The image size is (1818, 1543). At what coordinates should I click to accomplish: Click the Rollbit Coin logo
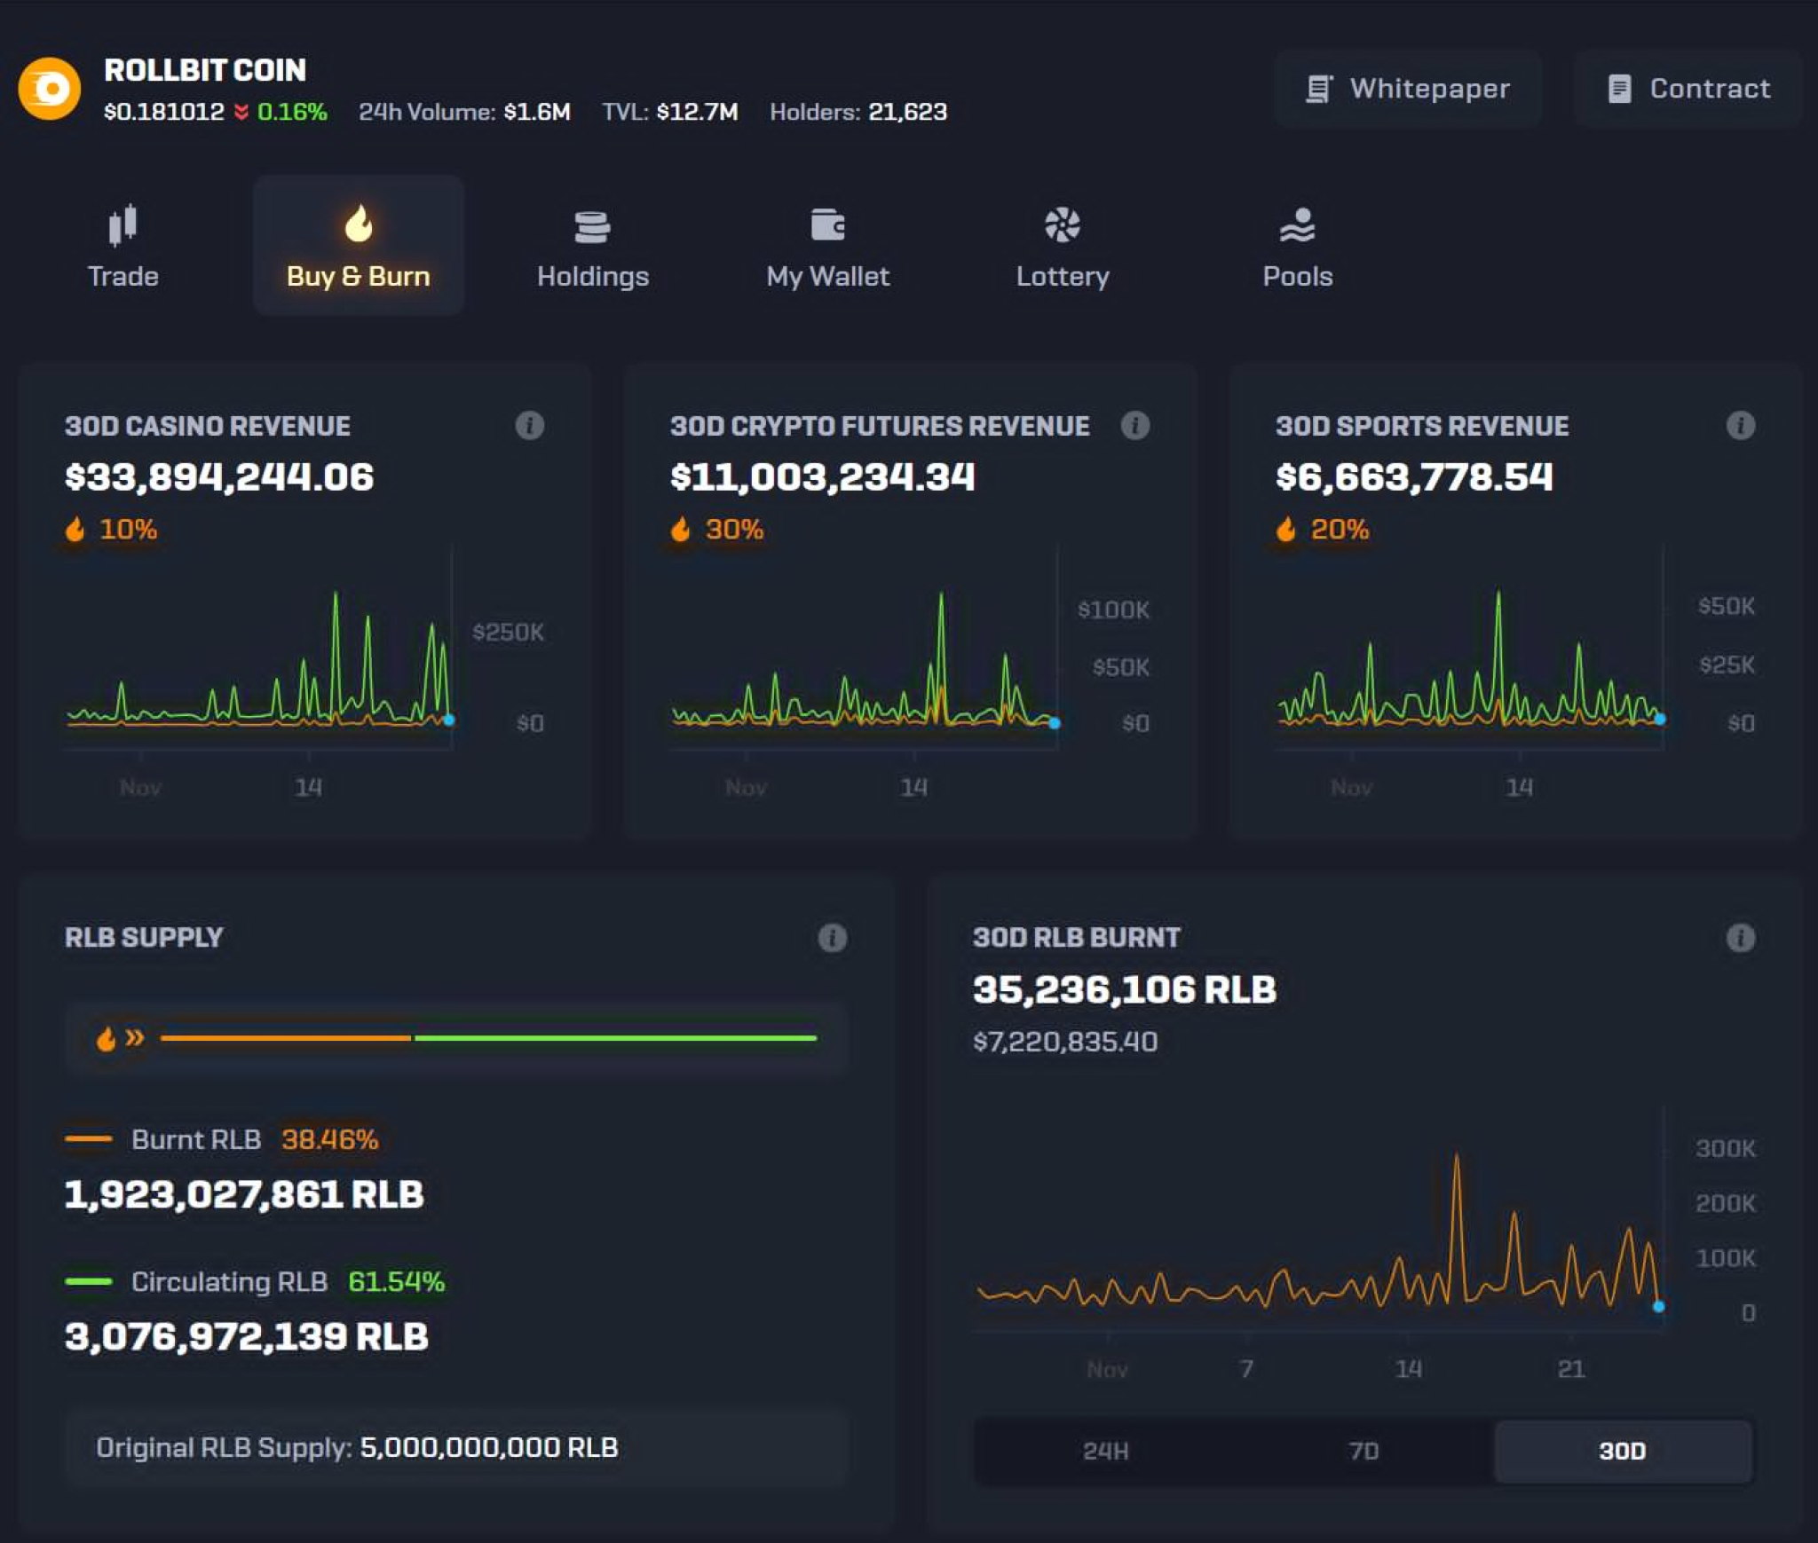49,89
